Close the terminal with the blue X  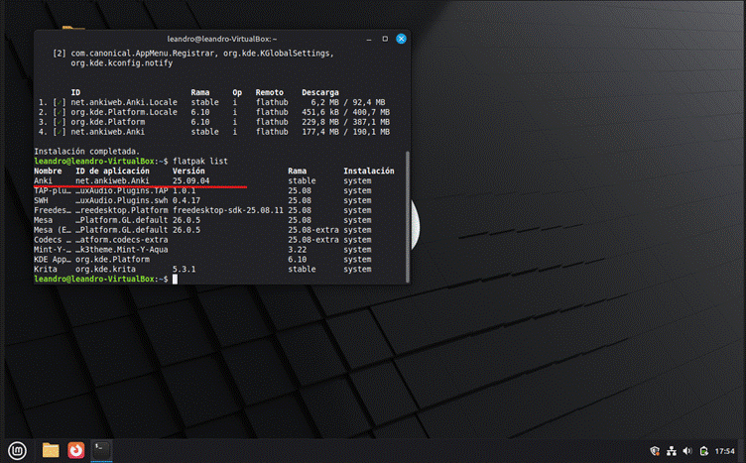[x=401, y=39]
